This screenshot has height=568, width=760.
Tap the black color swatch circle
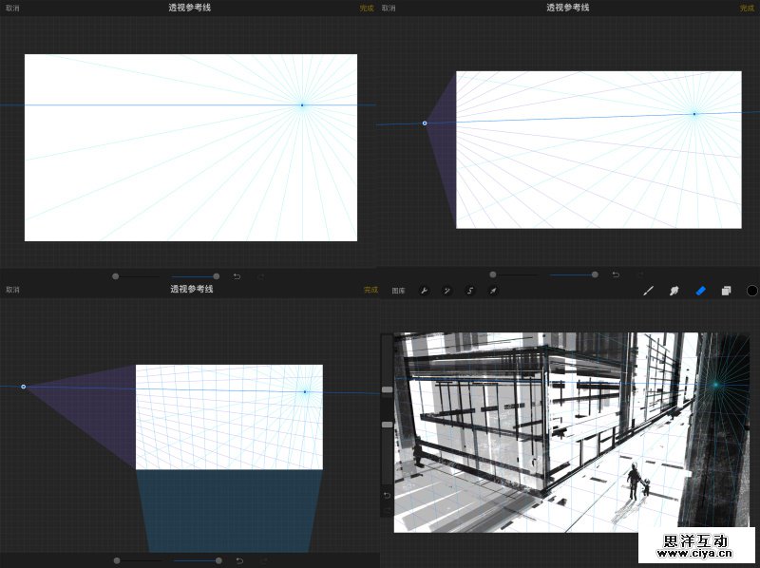point(751,291)
